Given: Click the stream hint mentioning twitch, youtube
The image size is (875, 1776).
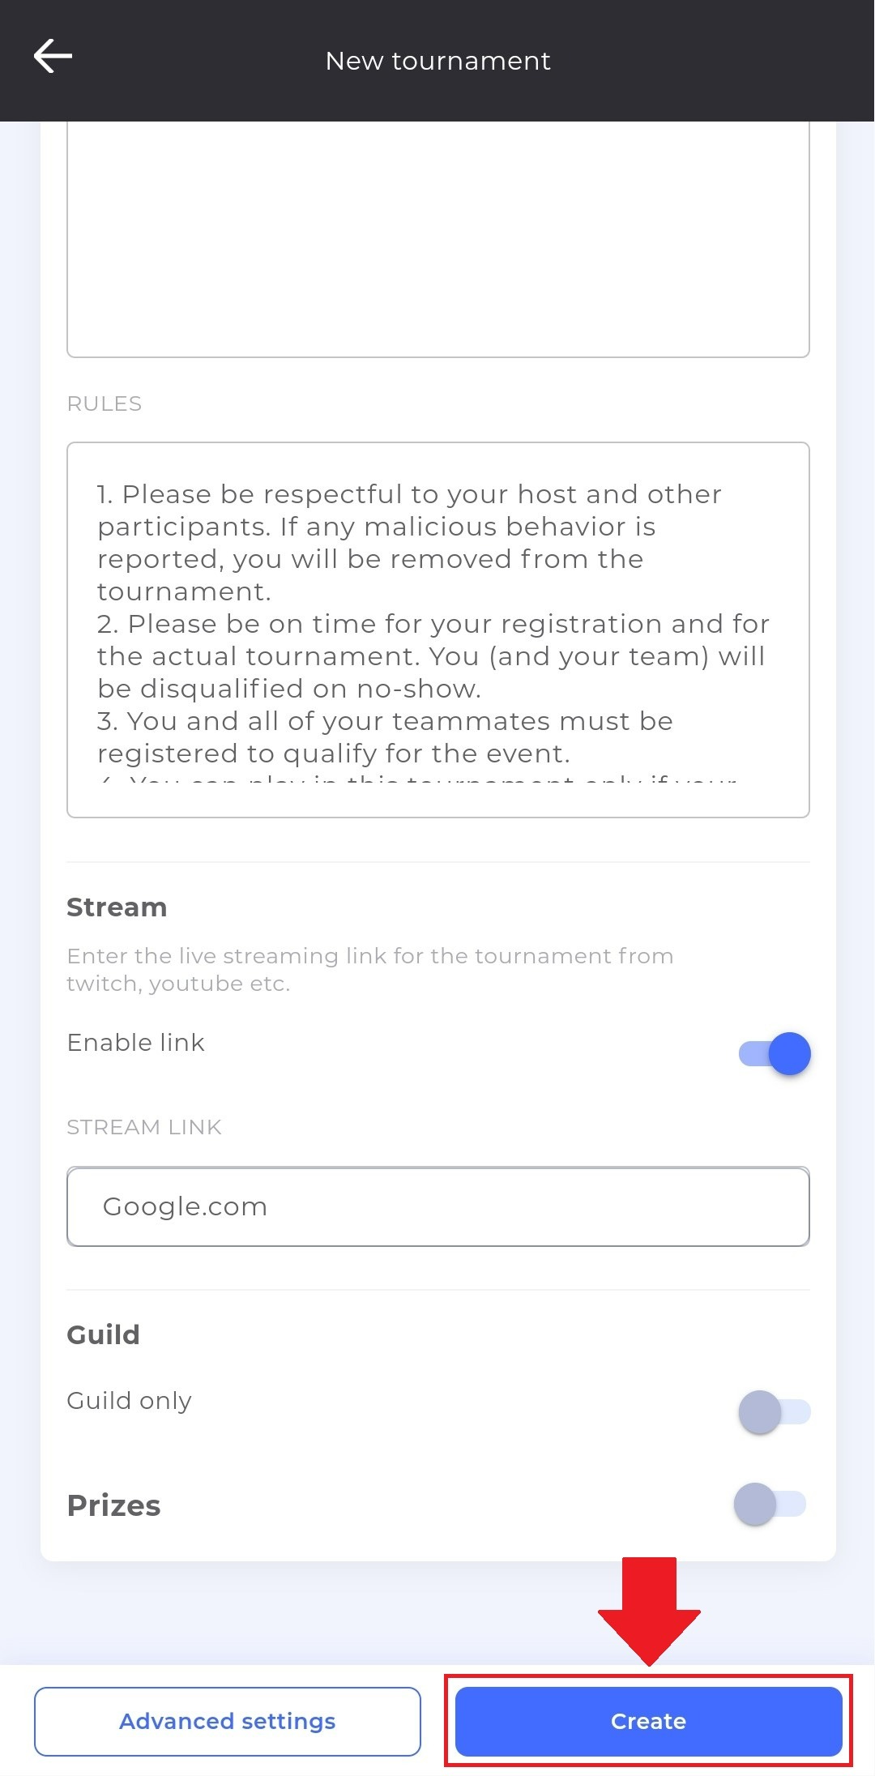Looking at the screenshot, I should (x=370, y=970).
